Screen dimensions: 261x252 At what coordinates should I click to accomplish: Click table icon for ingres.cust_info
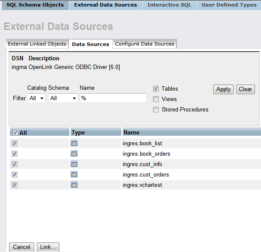coord(74,164)
